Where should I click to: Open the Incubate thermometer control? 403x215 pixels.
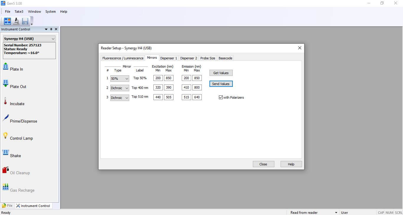click(x=5, y=101)
